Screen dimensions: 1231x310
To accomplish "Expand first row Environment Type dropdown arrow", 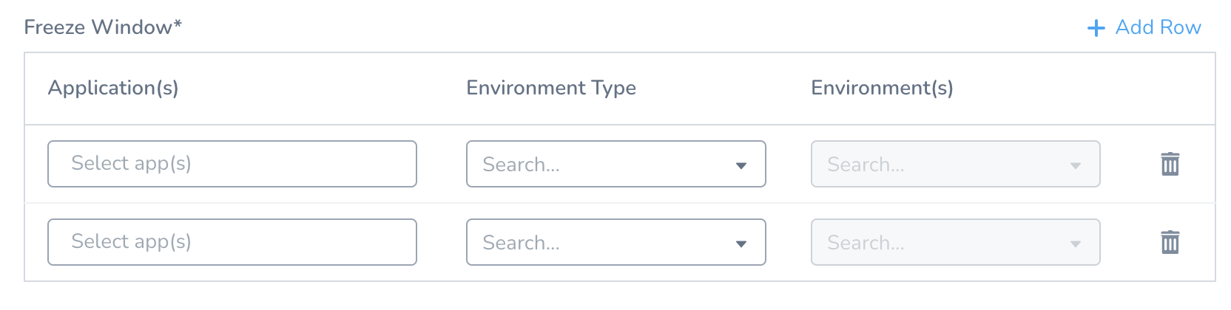I will [x=741, y=165].
